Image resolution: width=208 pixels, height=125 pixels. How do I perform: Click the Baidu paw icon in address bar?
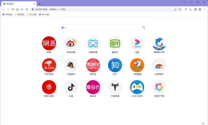click(33, 9)
